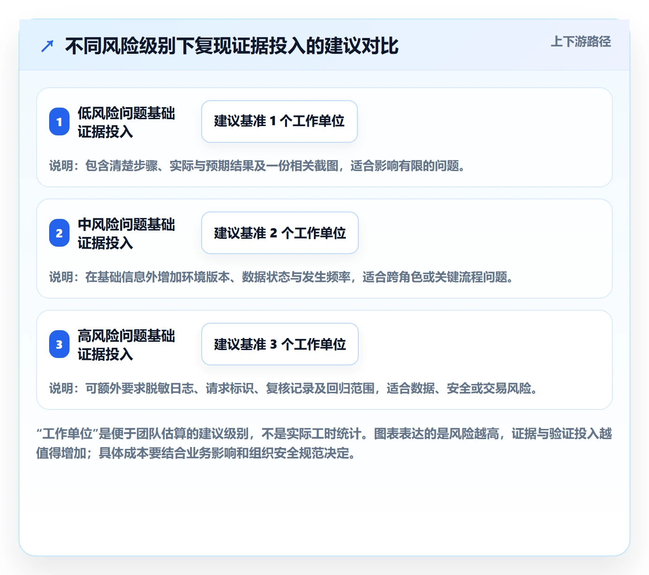Click the description starting 说明：在基础信息外增加环境版本
The height and width of the screenshot is (575, 649).
pos(282,277)
